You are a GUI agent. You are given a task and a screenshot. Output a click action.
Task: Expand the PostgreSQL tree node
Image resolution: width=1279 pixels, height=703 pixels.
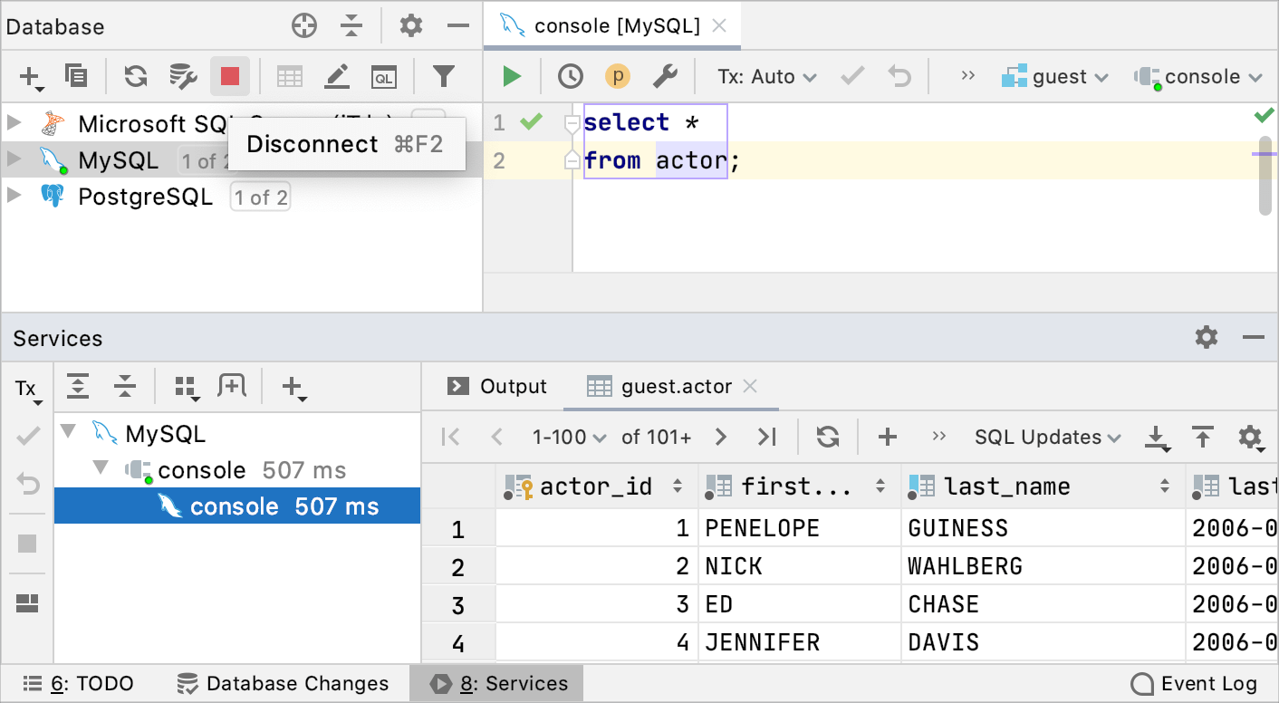point(14,196)
